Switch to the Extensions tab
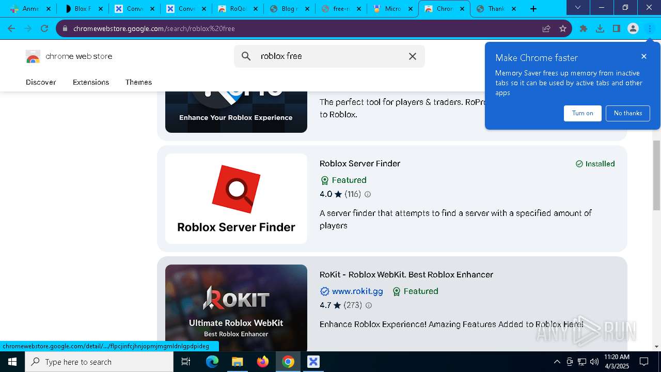Screen dimensions: 661x372 (91, 82)
